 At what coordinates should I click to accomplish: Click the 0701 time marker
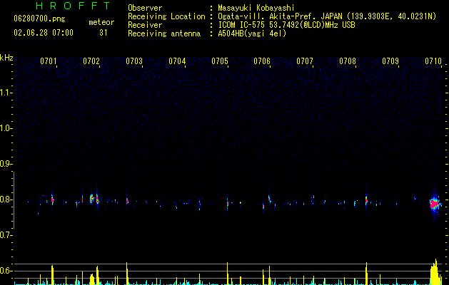[x=49, y=61]
